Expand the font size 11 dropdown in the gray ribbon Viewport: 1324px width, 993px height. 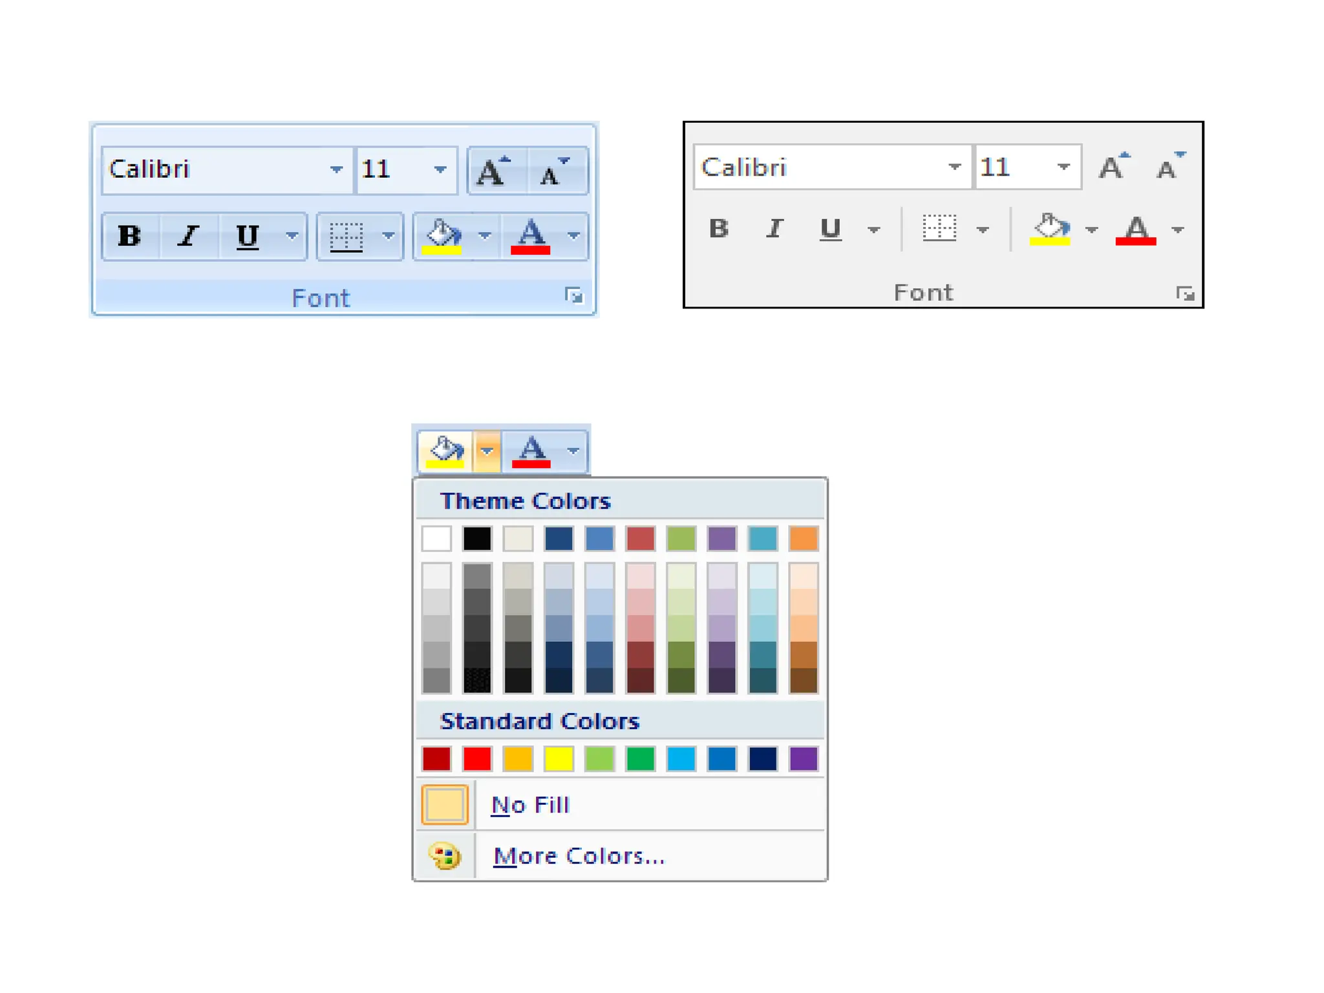[1063, 167]
